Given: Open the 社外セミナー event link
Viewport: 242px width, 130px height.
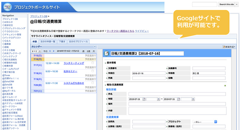Looking at the screenshot, I should 70,71.
